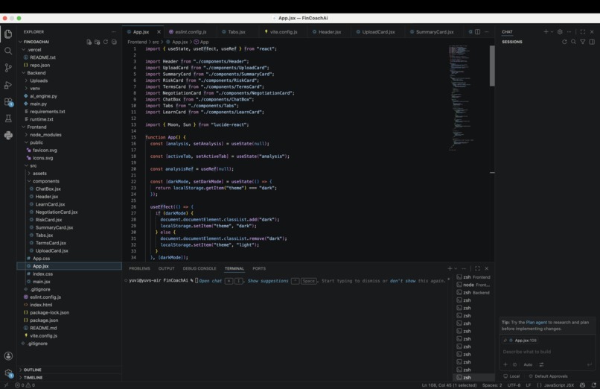This screenshot has width=600, height=389.
Task: Open chat settings gear icon
Action: point(560,32)
